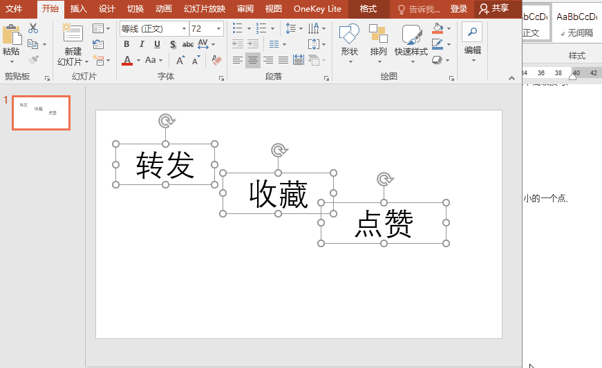Toggle Bold formatting
The width and height of the screenshot is (602, 368).
126,44
